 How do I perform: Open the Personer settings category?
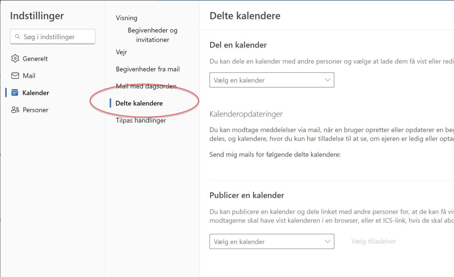[x=35, y=110]
